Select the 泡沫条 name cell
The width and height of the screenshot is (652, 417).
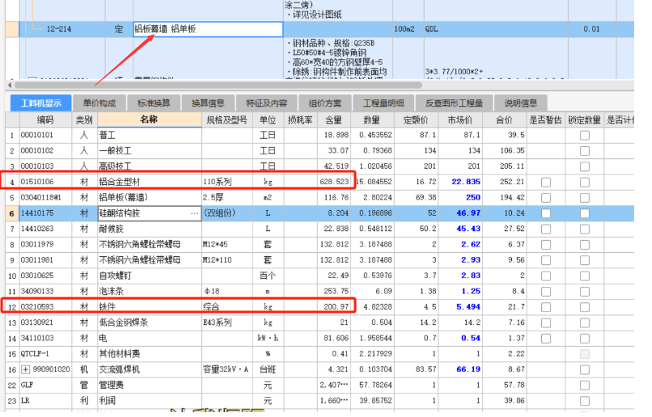pos(150,291)
